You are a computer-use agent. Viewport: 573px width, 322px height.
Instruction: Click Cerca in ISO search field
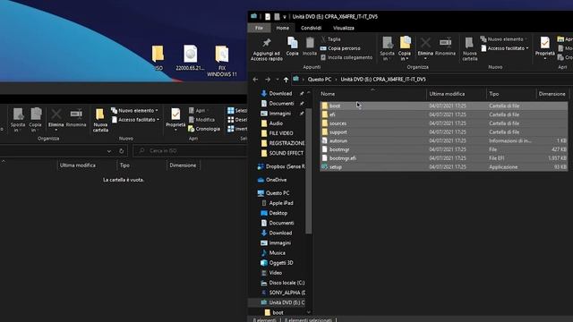coord(190,151)
